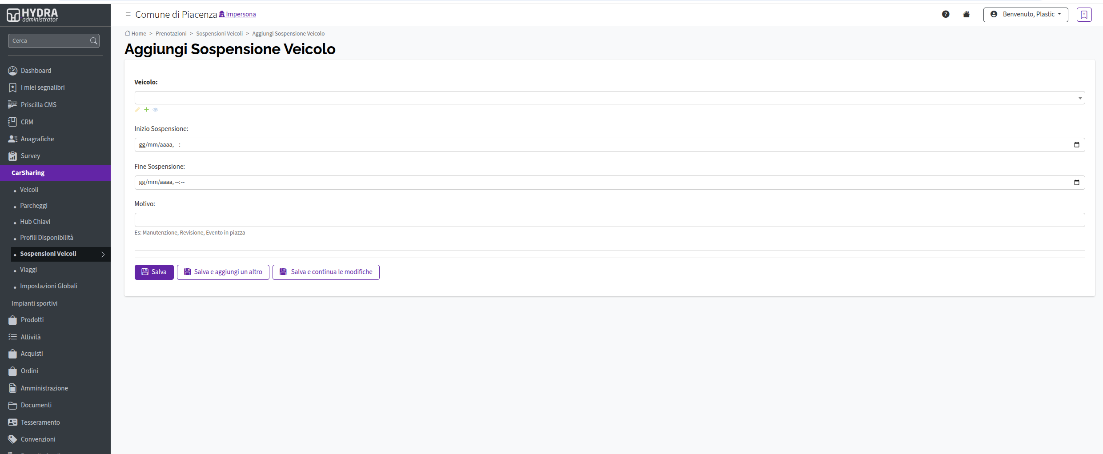Open the home icon in top bar

[x=966, y=14]
